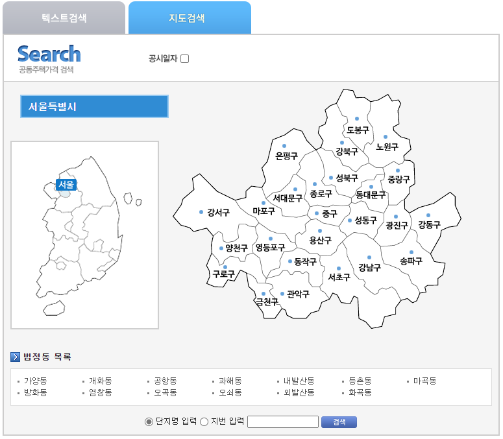Screen dimensions: 503x439
Task: Select 마포구 district on the map
Action: [x=264, y=211]
